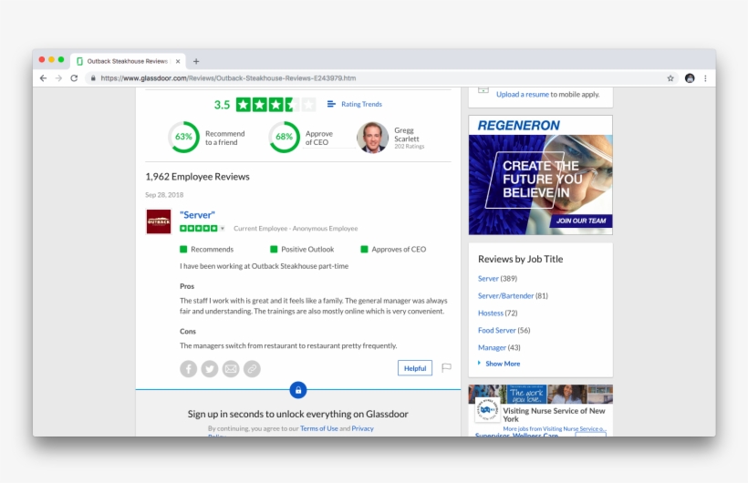Image resolution: width=748 pixels, height=483 pixels.
Task: Select the Outback Steakhouse Reviews tab
Action: (128, 61)
